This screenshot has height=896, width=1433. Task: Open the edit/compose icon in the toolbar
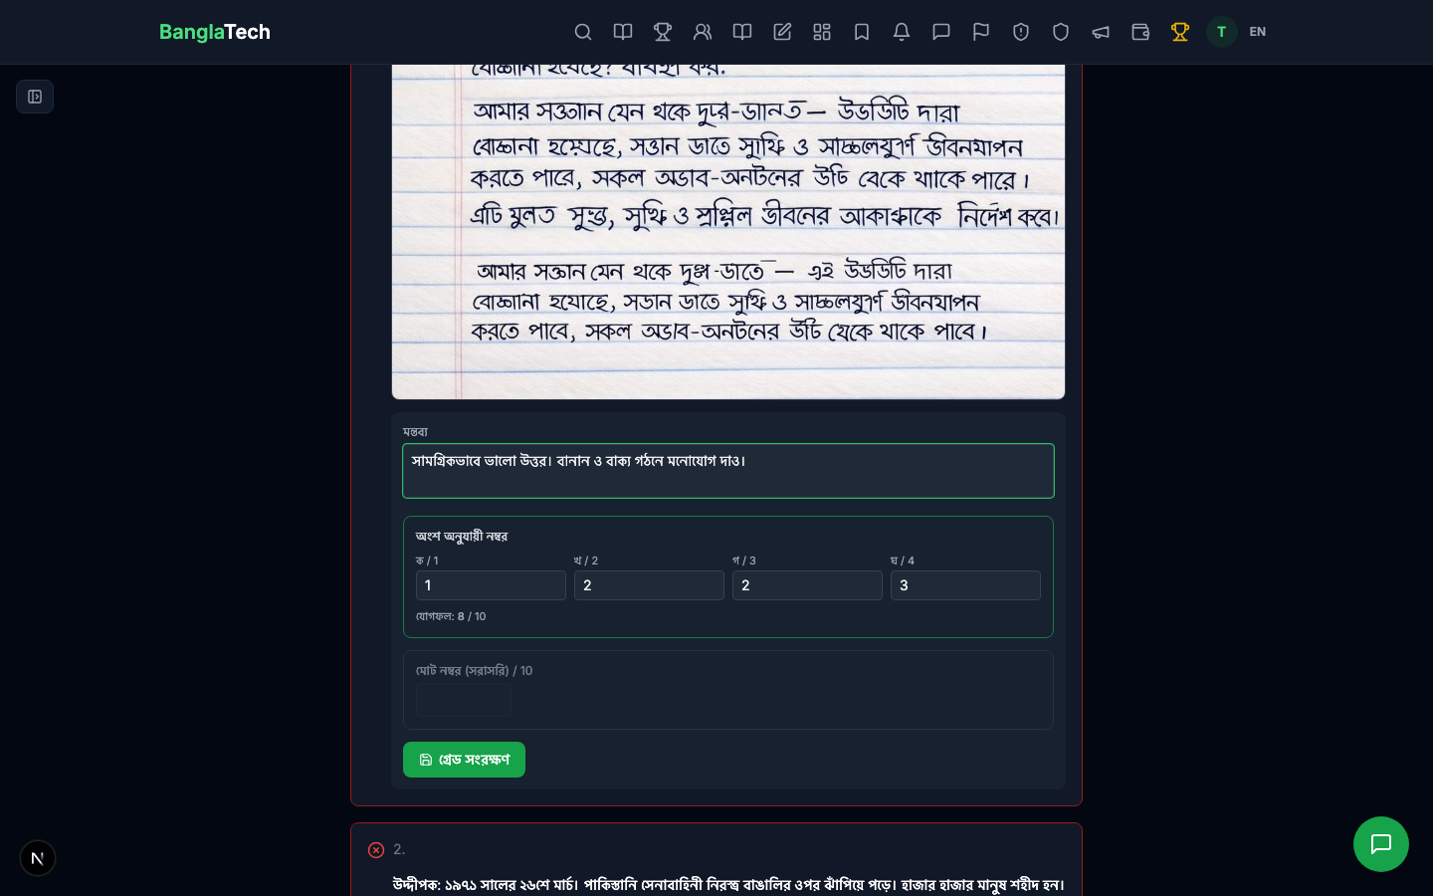point(782,32)
